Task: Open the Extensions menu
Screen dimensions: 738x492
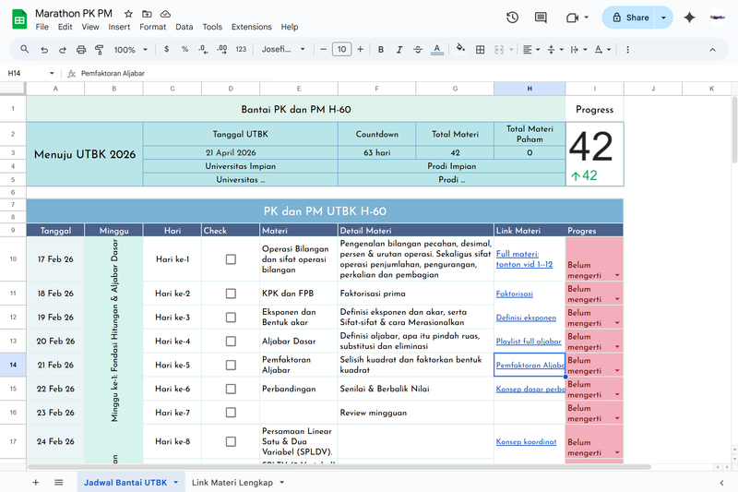Action: 251,28
